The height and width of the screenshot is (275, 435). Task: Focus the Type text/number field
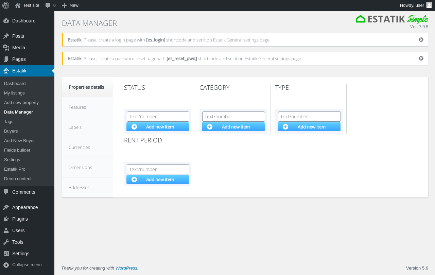pos(309,117)
